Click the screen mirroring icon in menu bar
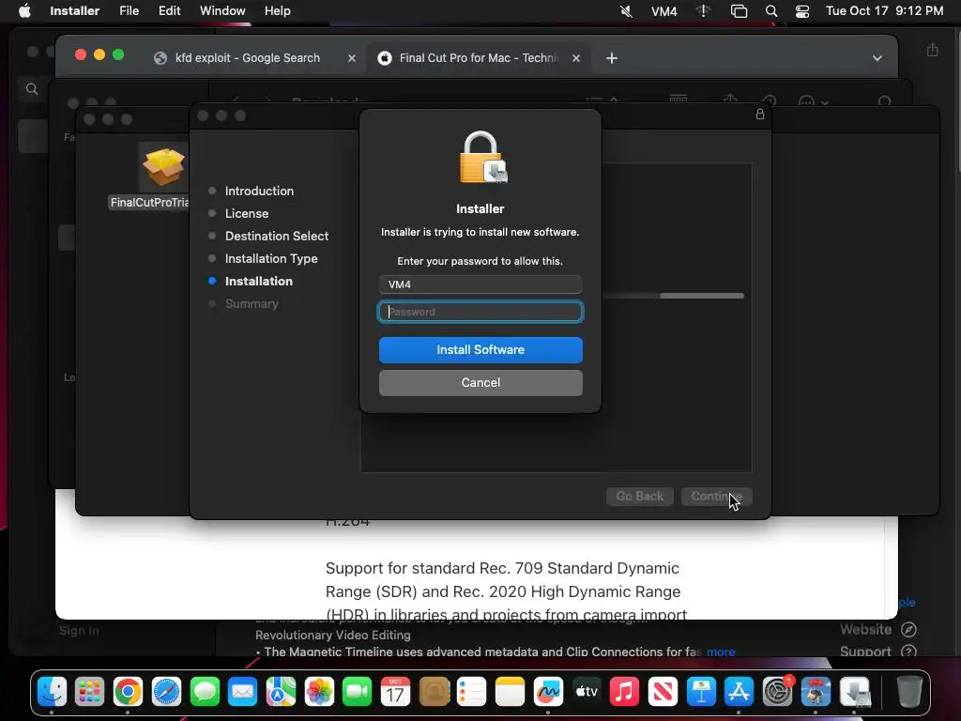Viewport: 961px width, 721px height. pyautogui.click(x=740, y=11)
